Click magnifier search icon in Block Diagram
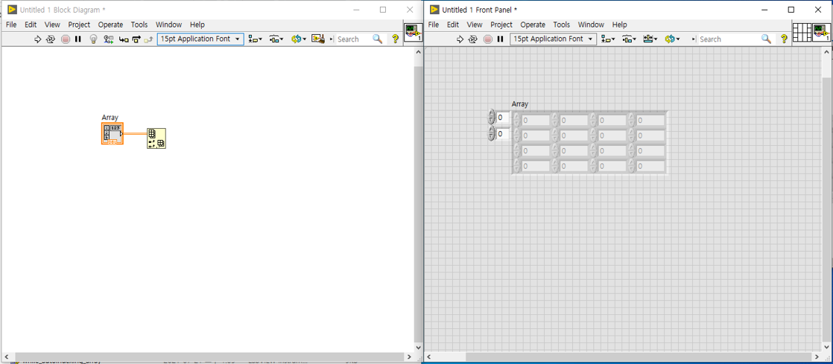Image resolution: width=833 pixels, height=364 pixels. [x=377, y=39]
